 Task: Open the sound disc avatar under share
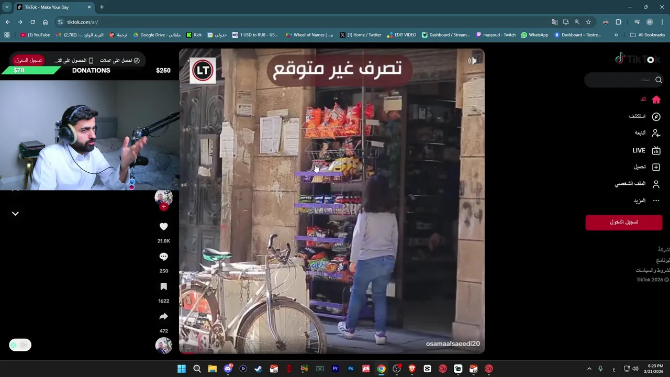point(164,346)
